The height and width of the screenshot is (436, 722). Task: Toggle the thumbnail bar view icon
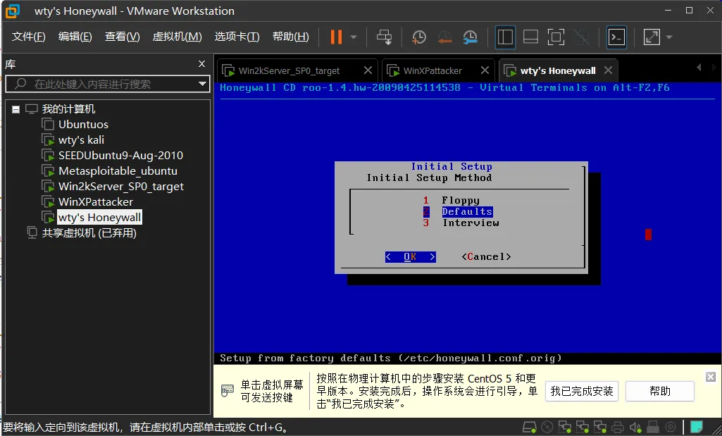click(530, 37)
